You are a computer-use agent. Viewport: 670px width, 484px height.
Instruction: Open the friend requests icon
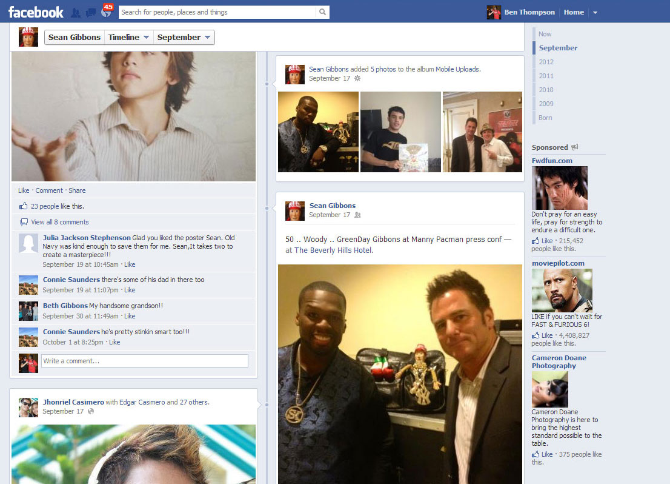pos(76,12)
